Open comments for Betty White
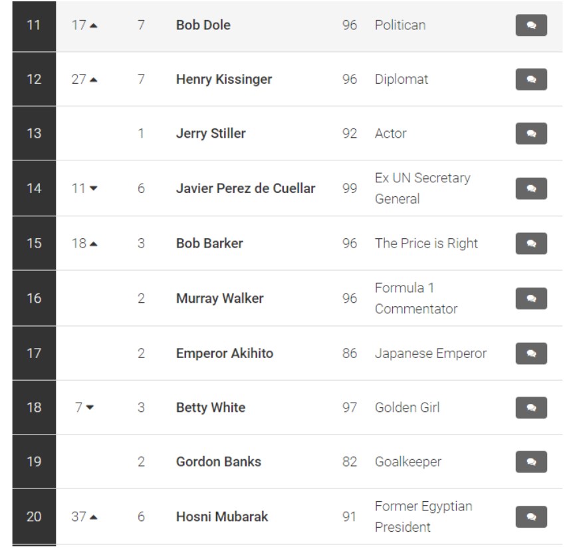Image resolution: width=581 pixels, height=553 pixels. point(531,407)
